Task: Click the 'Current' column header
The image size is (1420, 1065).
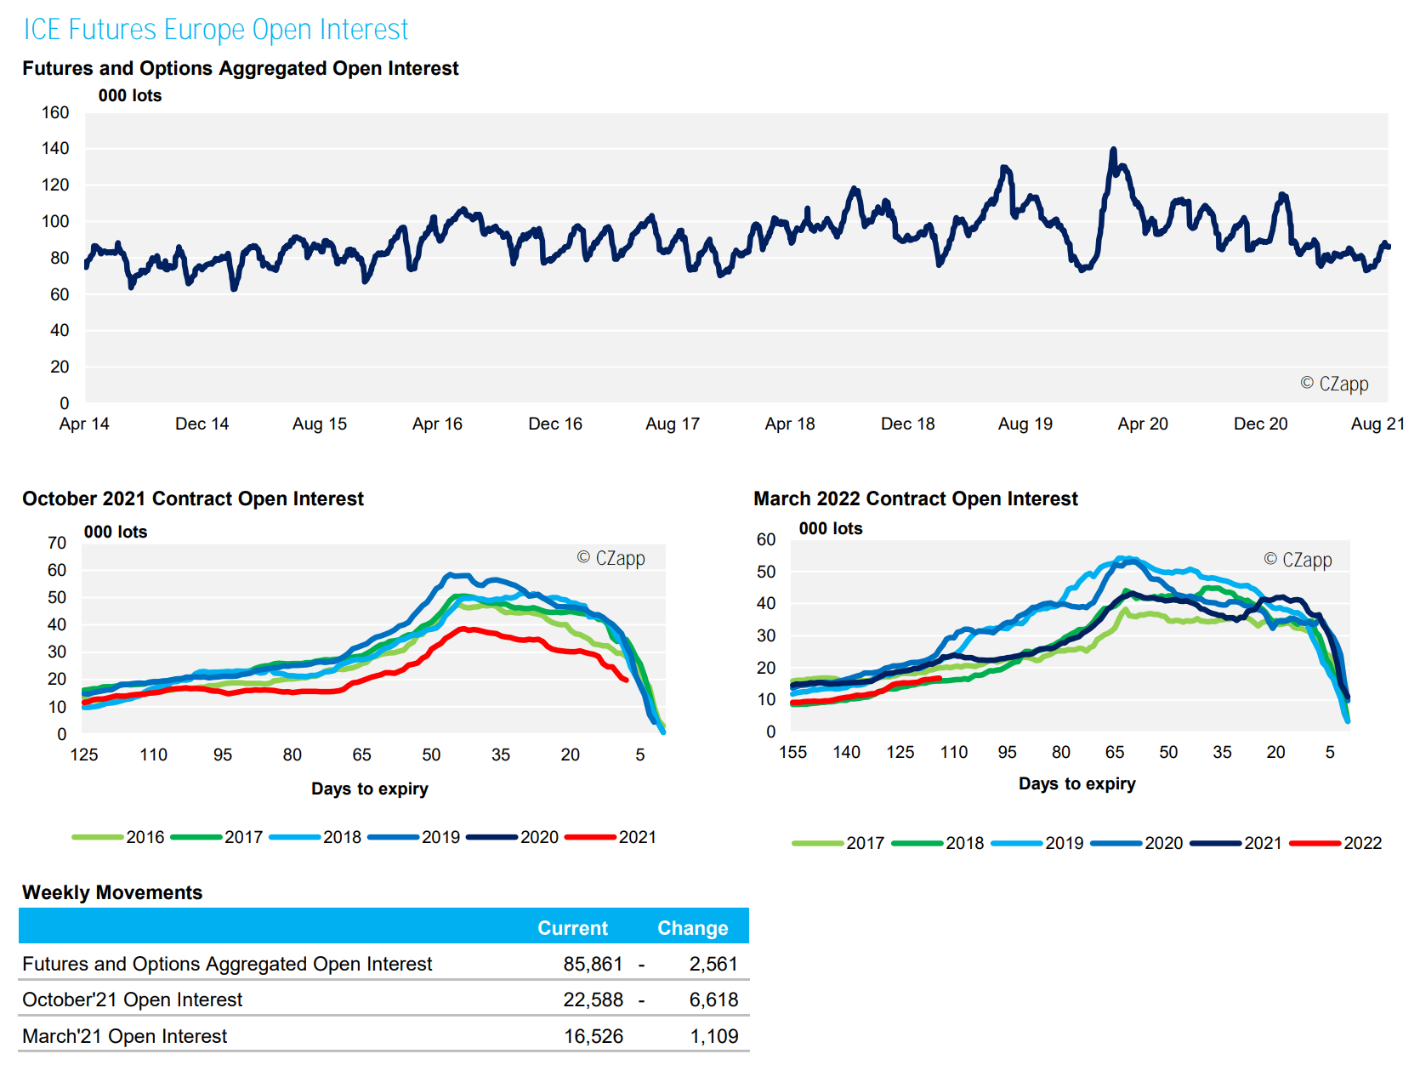Action: pyautogui.click(x=572, y=928)
